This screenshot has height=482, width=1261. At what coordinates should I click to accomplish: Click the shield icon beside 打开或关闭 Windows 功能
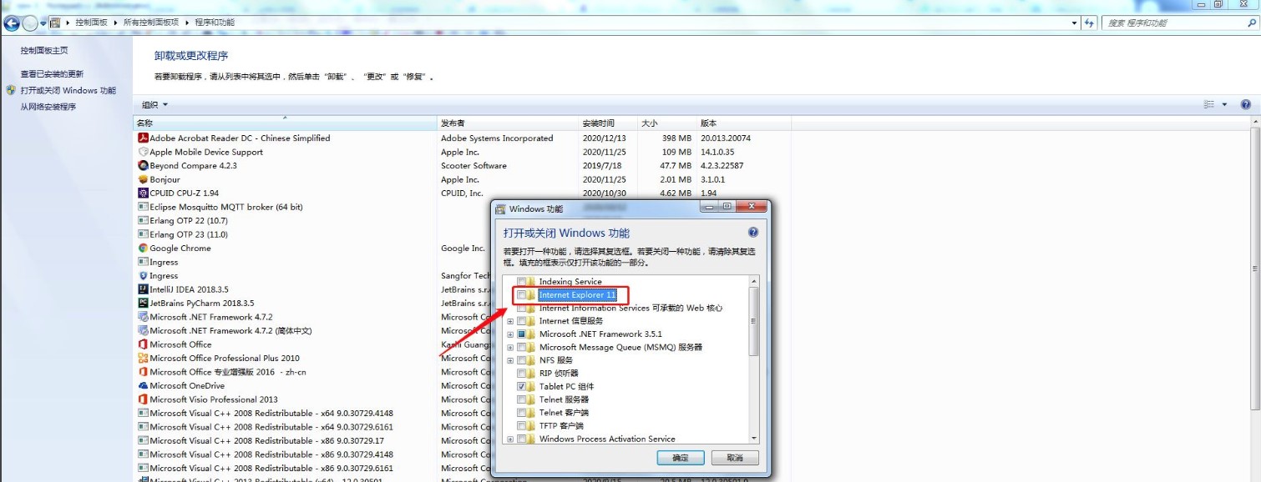point(11,90)
